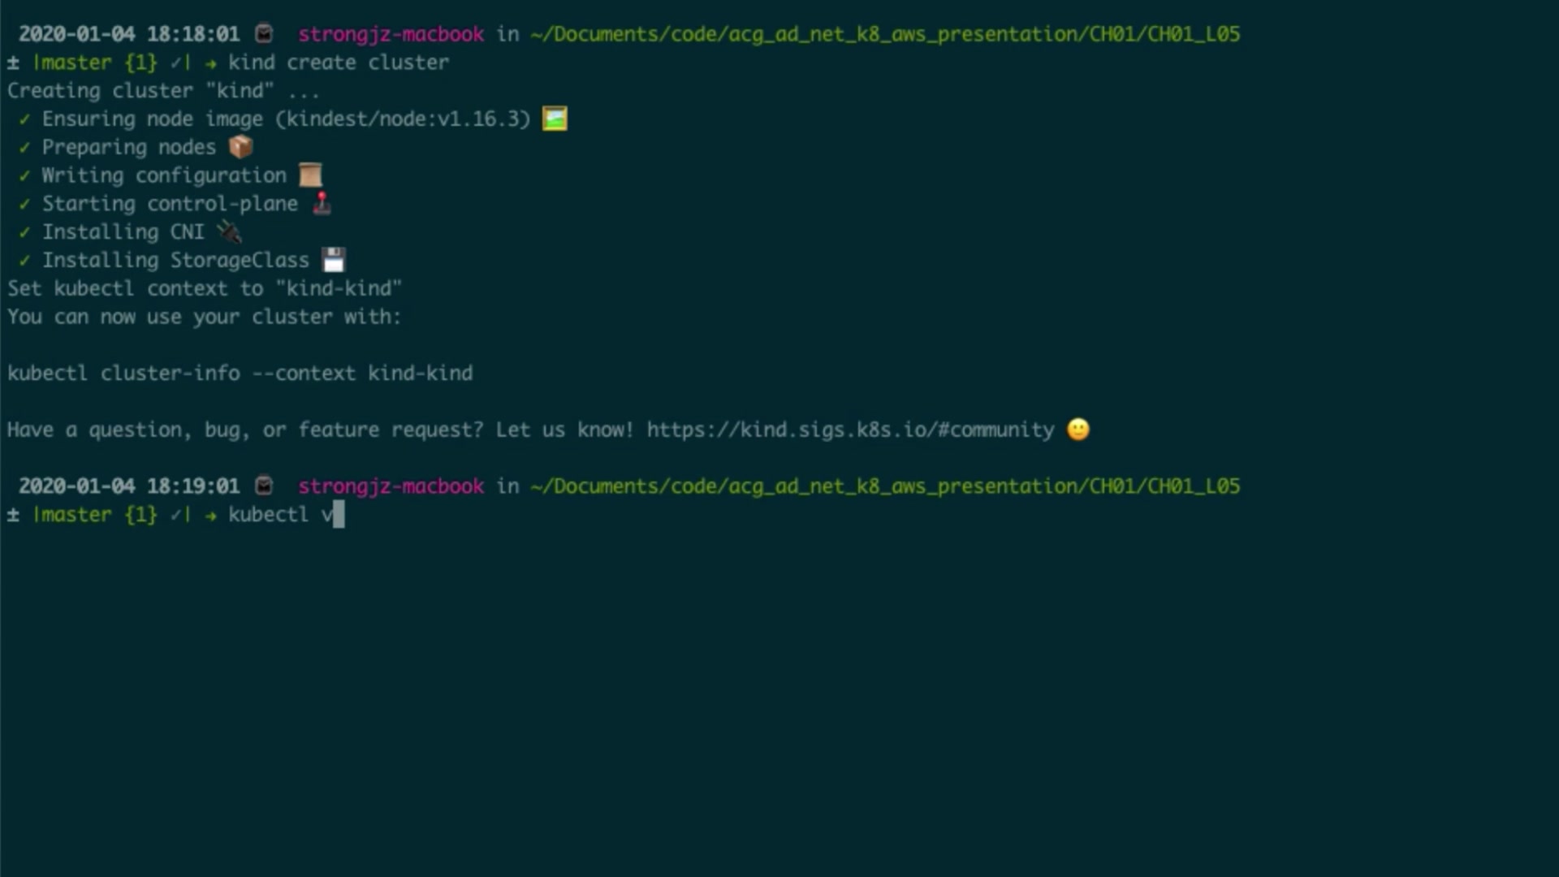Click the kubectl cluster-info --context kind-kind line

[x=240, y=374]
